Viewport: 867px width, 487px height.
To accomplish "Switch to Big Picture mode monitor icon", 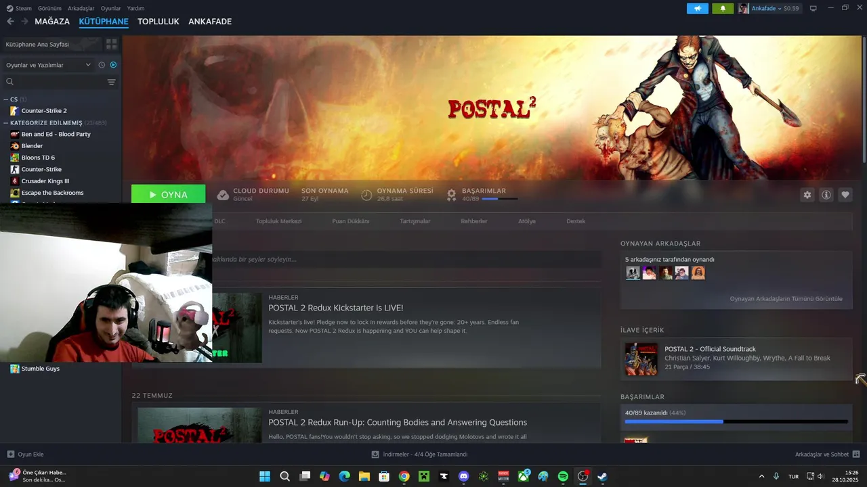I will point(813,8).
